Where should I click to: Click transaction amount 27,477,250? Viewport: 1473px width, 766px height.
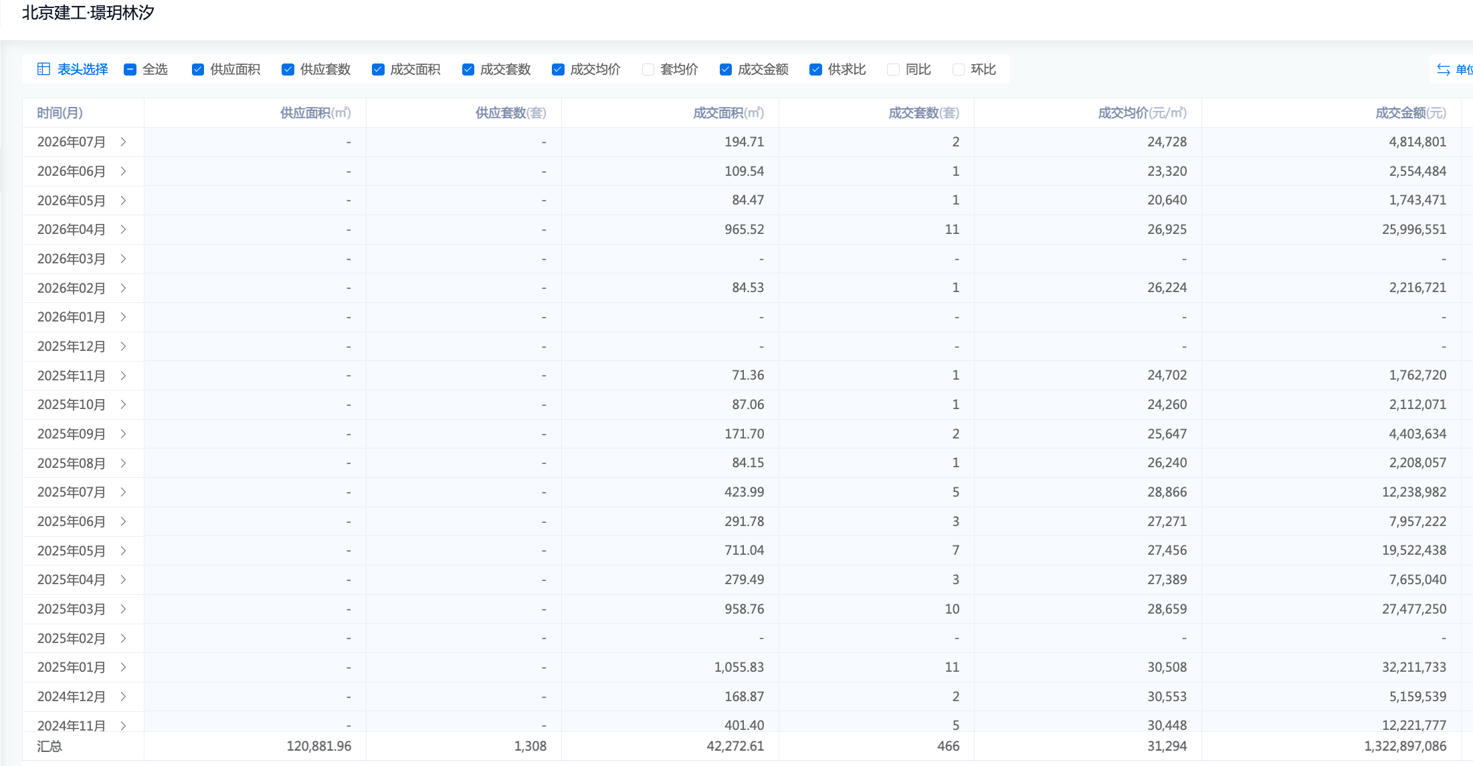(1414, 609)
